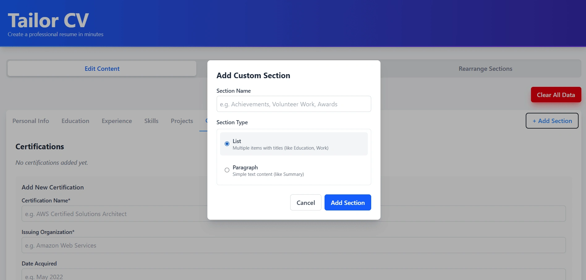Confirm with the blue Add Section button
The image size is (586, 280).
tap(348, 202)
